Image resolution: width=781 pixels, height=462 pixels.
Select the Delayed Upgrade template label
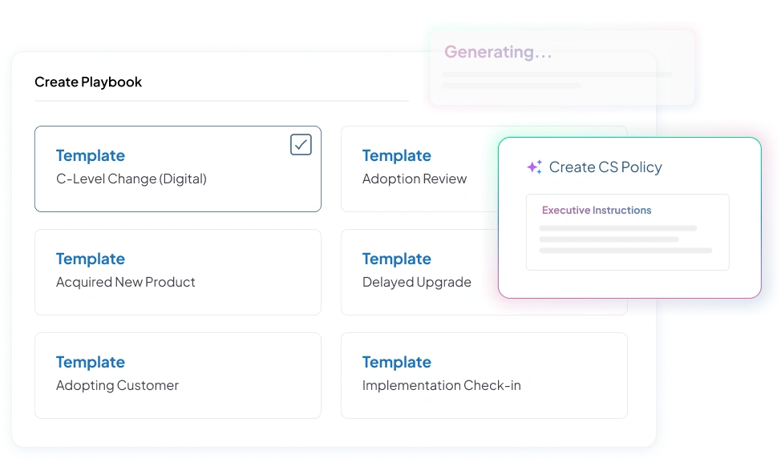coord(416,283)
